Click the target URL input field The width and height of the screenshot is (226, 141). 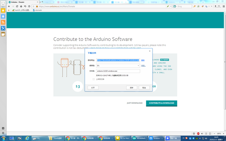(118, 60)
